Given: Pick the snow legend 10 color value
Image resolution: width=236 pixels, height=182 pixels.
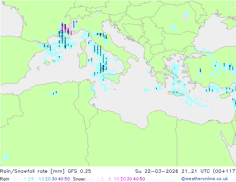Looking at the screenshot, I should click(x=117, y=179).
